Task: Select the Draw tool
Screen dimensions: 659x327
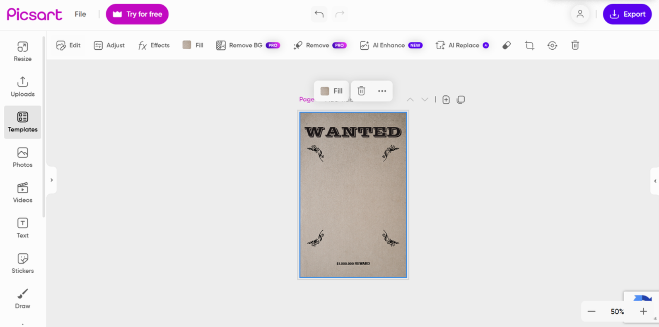Action: 22,299
